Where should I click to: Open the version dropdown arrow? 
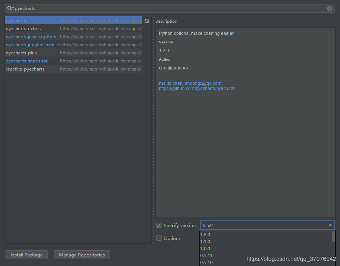click(330, 225)
